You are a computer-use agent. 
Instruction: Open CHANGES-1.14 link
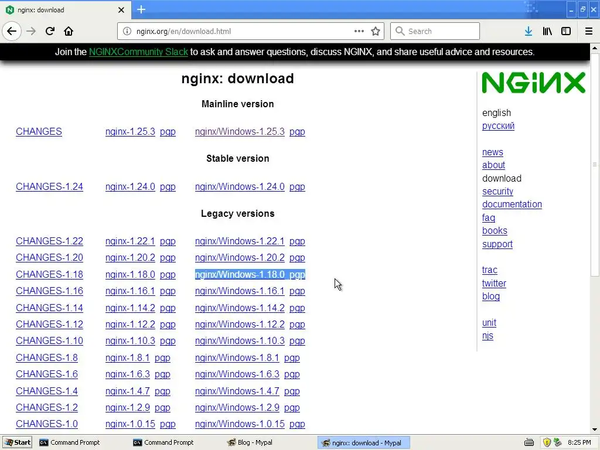49,308
